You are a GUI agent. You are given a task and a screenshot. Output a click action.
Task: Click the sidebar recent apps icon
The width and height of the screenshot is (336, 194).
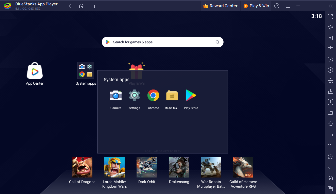point(330,189)
